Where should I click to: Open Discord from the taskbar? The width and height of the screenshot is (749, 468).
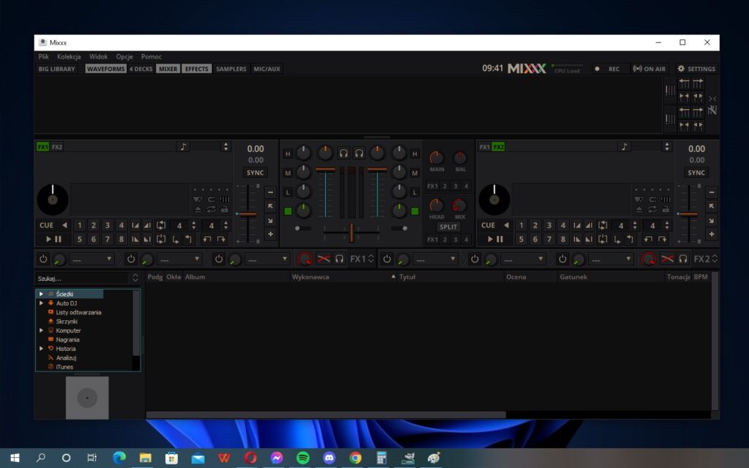329,458
